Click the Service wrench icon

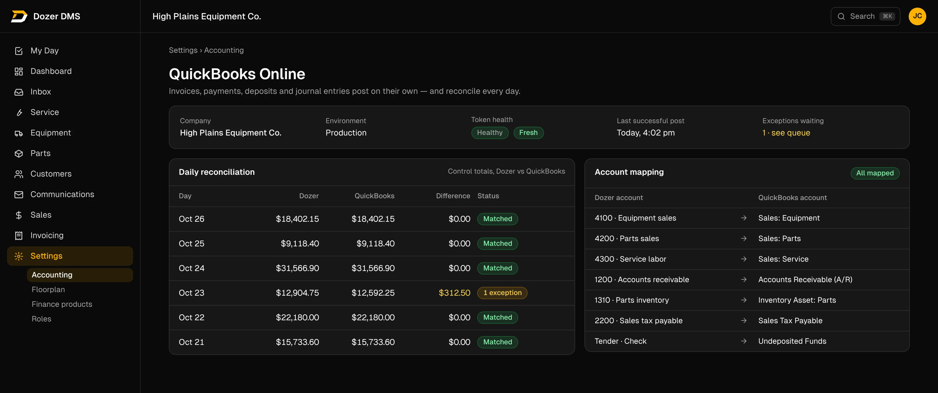(x=18, y=113)
